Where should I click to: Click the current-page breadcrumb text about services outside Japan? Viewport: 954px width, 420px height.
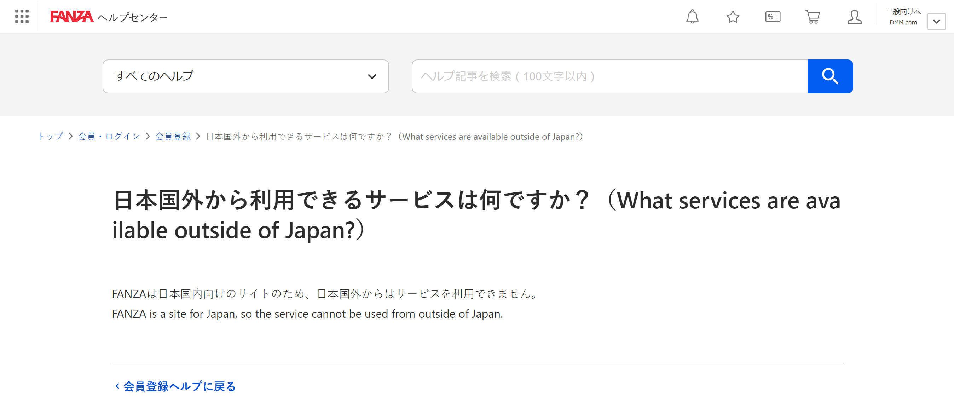[x=395, y=137]
